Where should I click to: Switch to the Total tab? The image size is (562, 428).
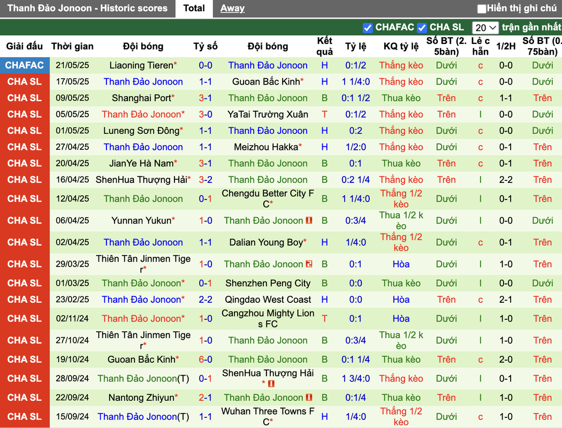point(194,8)
